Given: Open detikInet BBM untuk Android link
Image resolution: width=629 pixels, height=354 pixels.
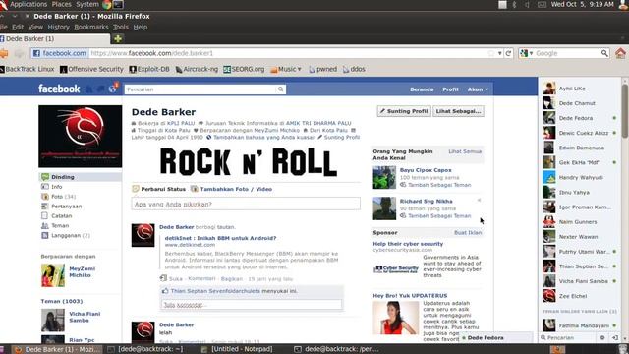Looking at the screenshot, I should click(x=220, y=238).
